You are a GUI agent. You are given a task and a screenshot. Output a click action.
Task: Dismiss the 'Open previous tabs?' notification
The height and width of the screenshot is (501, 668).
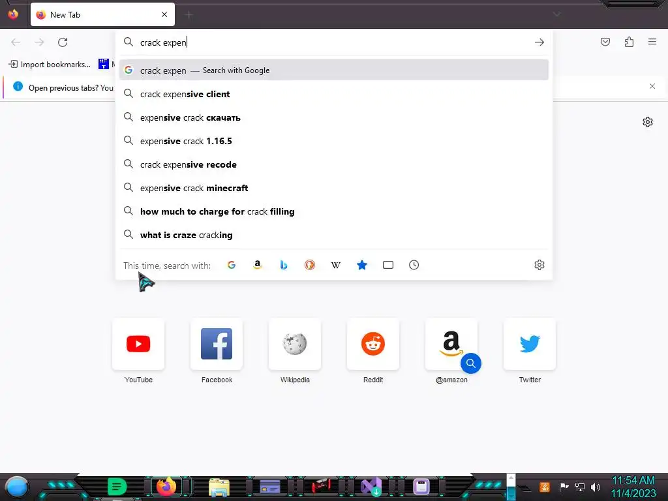coord(652,86)
